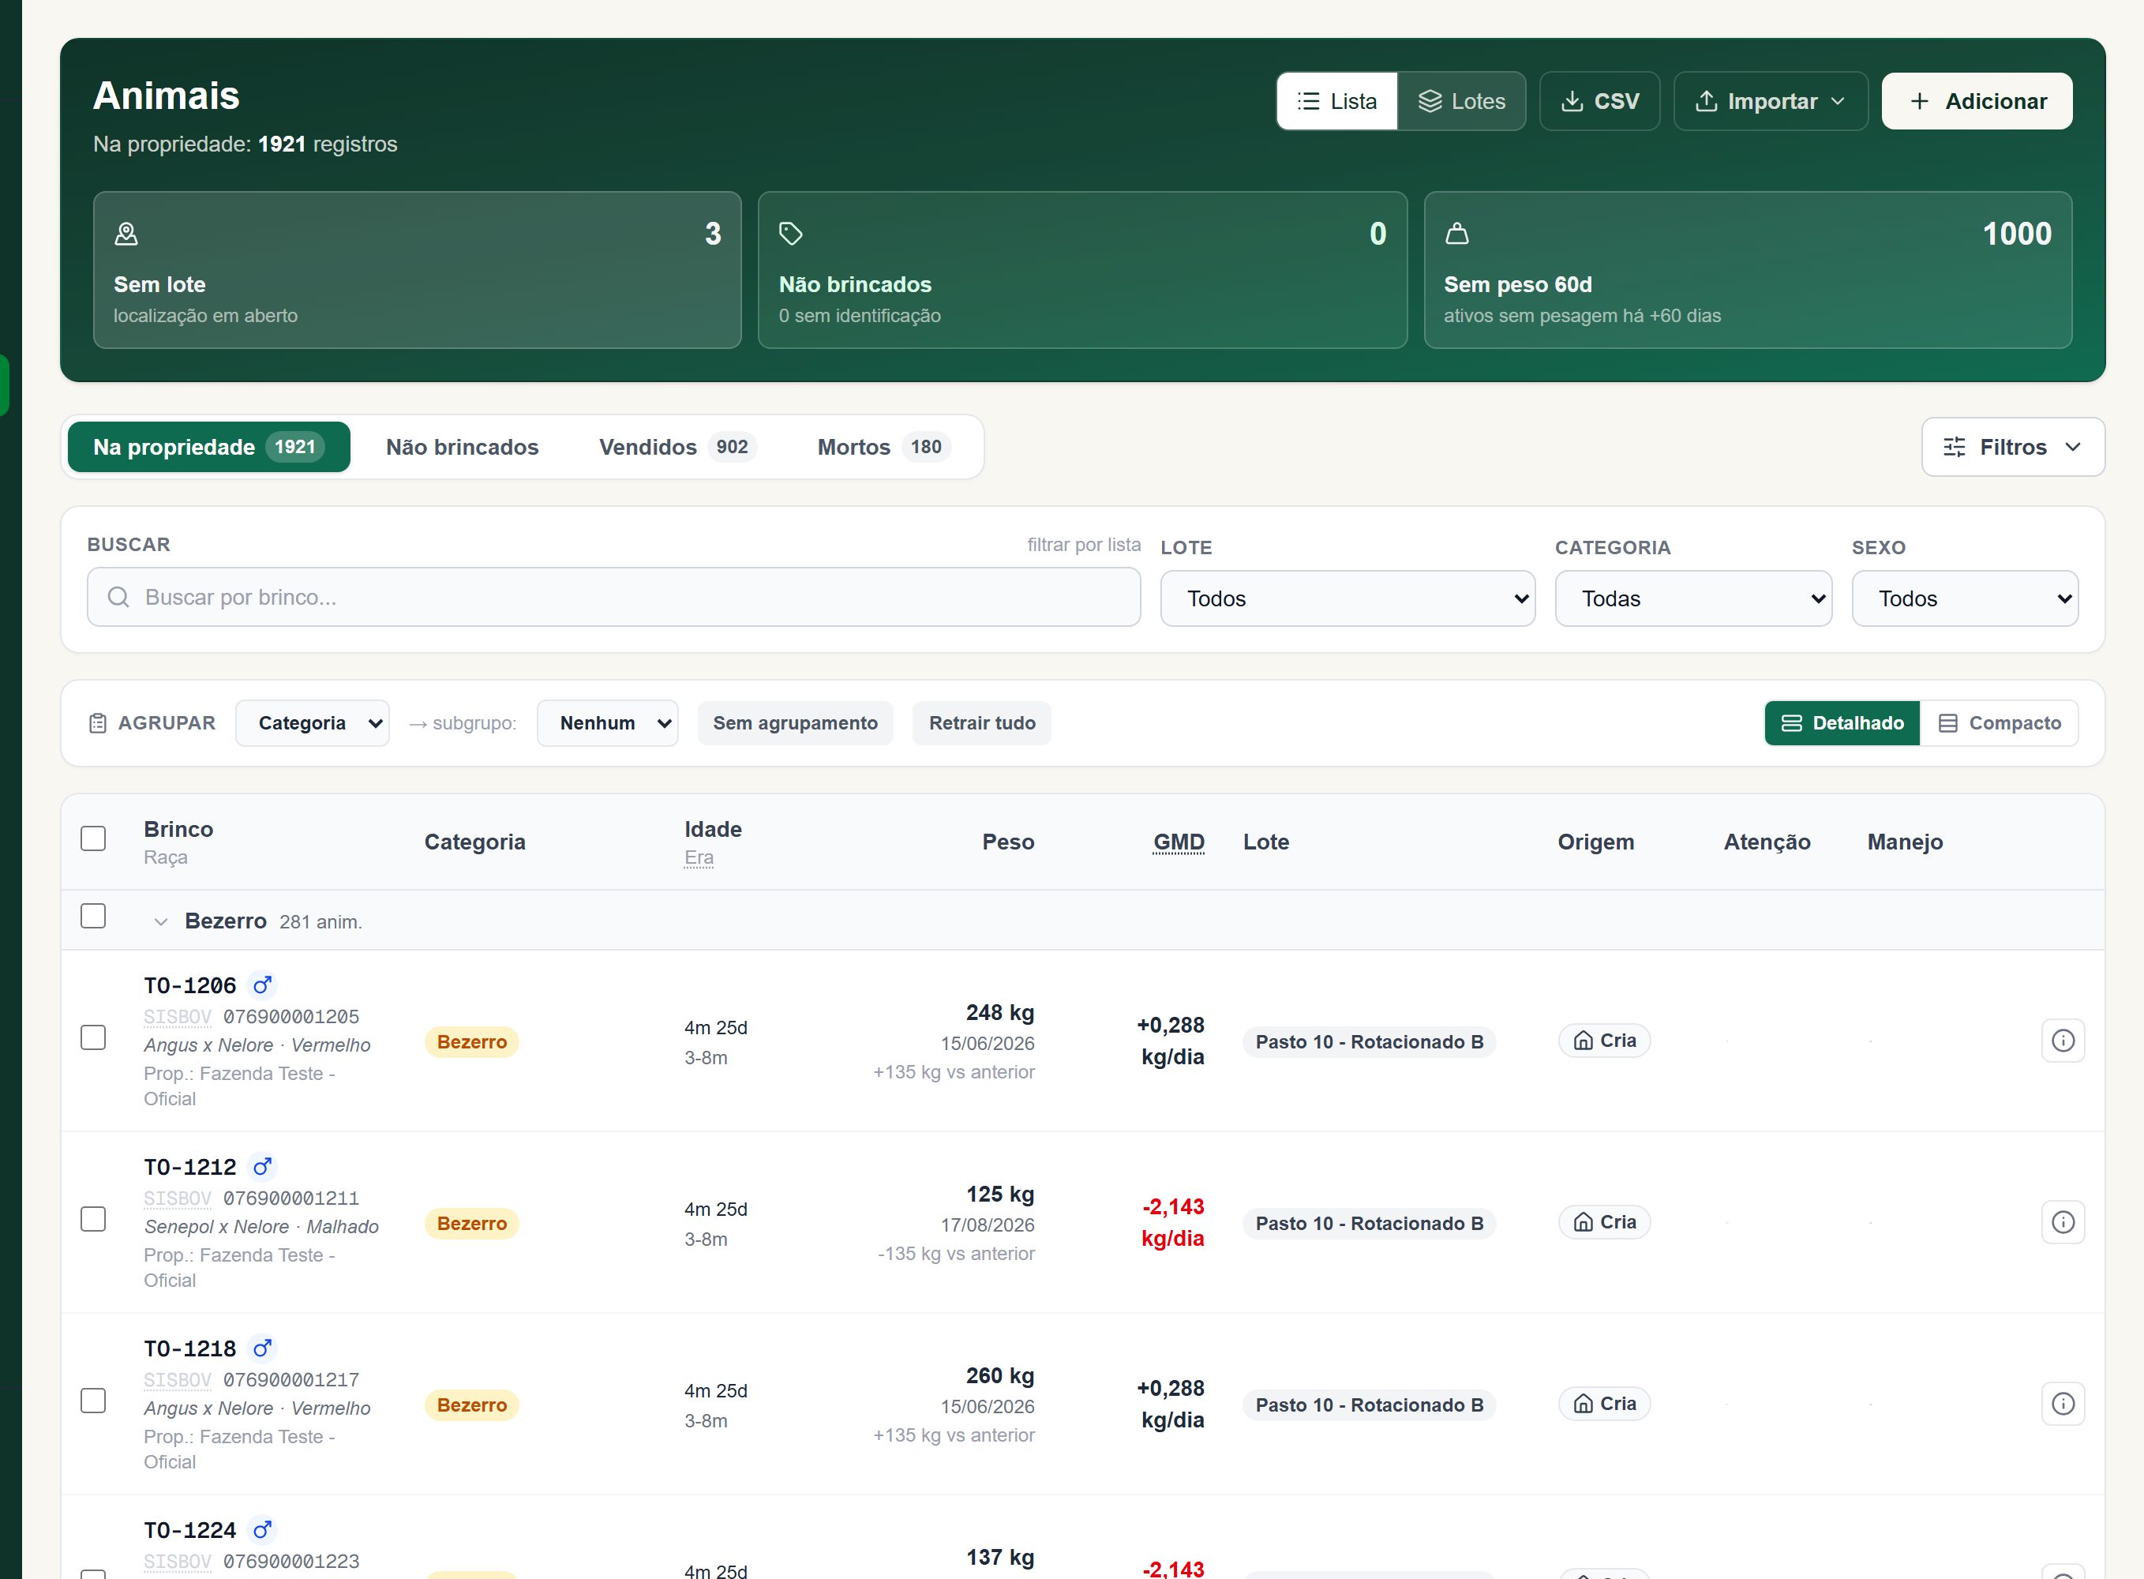This screenshot has width=2144, height=1579.
Task: Switch to Compacto view mode
Action: [x=1999, y=723]
